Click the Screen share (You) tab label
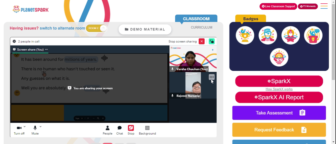This screenshot has height=144, width=336. click(30, 50)
